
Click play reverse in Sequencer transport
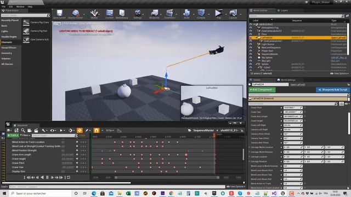[x=42, y=177]
